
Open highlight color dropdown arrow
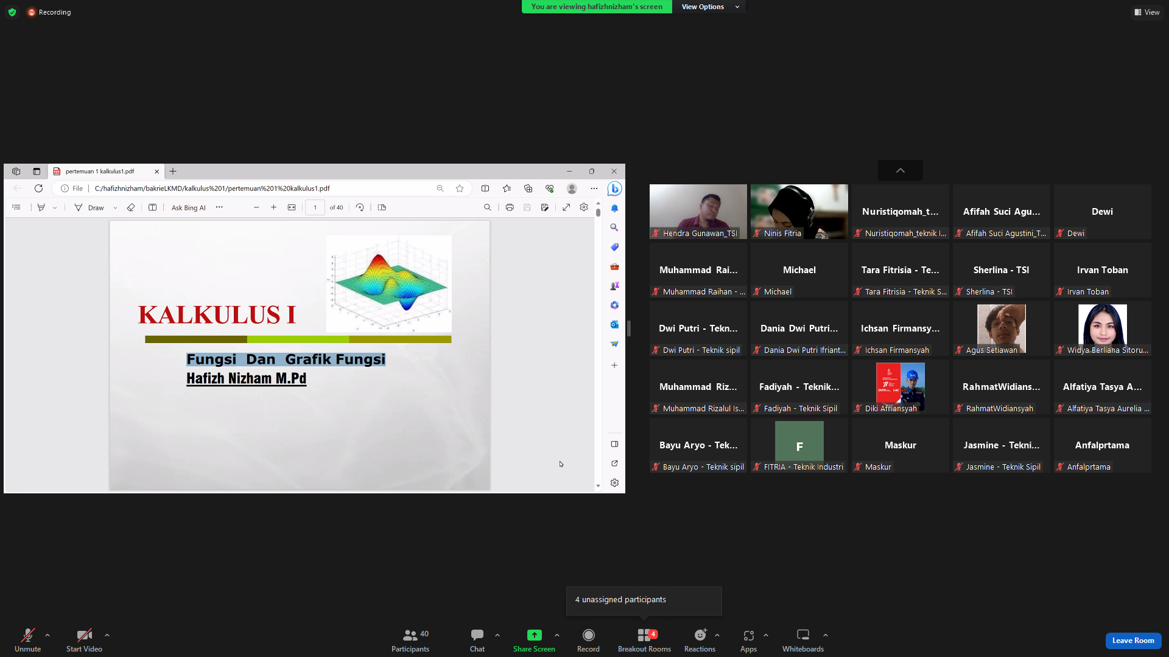55,207
